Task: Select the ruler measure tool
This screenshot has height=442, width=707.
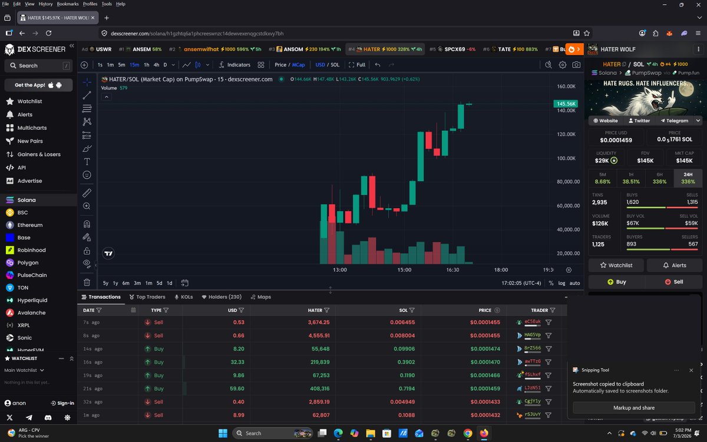Action: tap(87, 193)
